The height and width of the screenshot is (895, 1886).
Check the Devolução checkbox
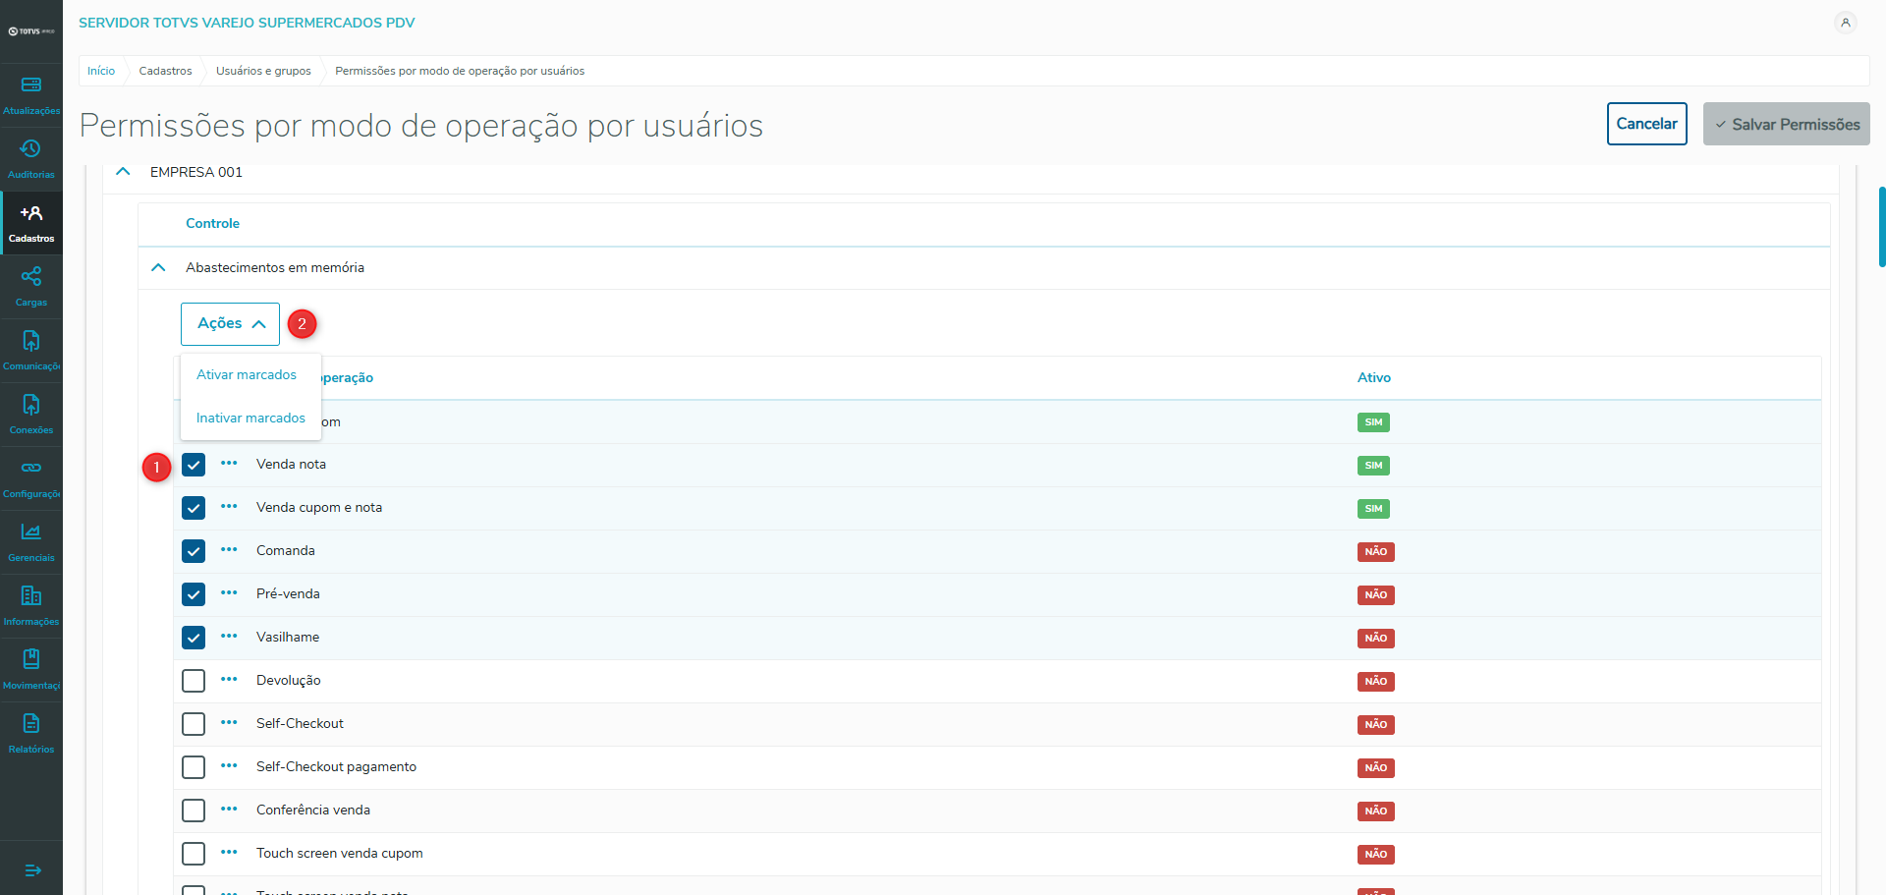coord(194,681)
